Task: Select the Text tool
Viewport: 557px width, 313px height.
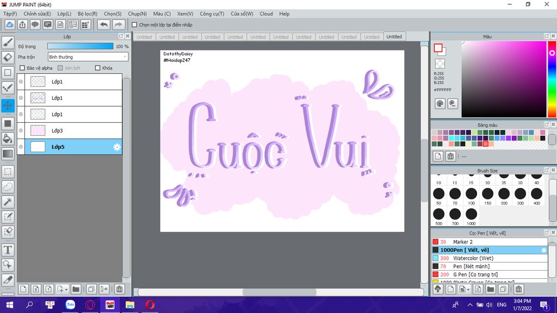Action: coord(8,250)
